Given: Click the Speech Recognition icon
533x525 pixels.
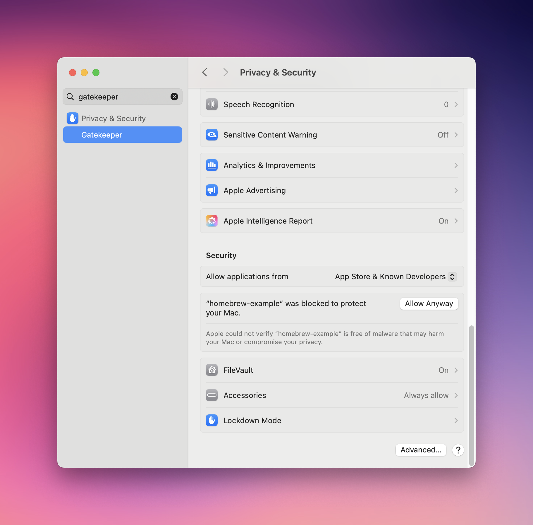Looking at the screenshot, I should 212,104.
